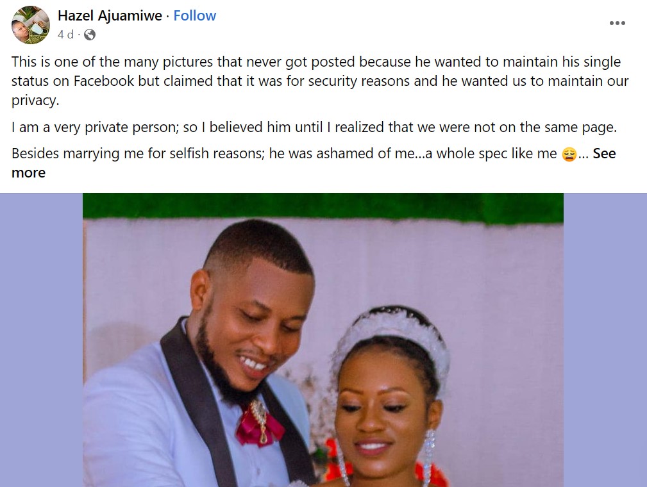Follow Hazel Ajuamiwe
The width and height of the screenshot is (647, 487).
194,15
